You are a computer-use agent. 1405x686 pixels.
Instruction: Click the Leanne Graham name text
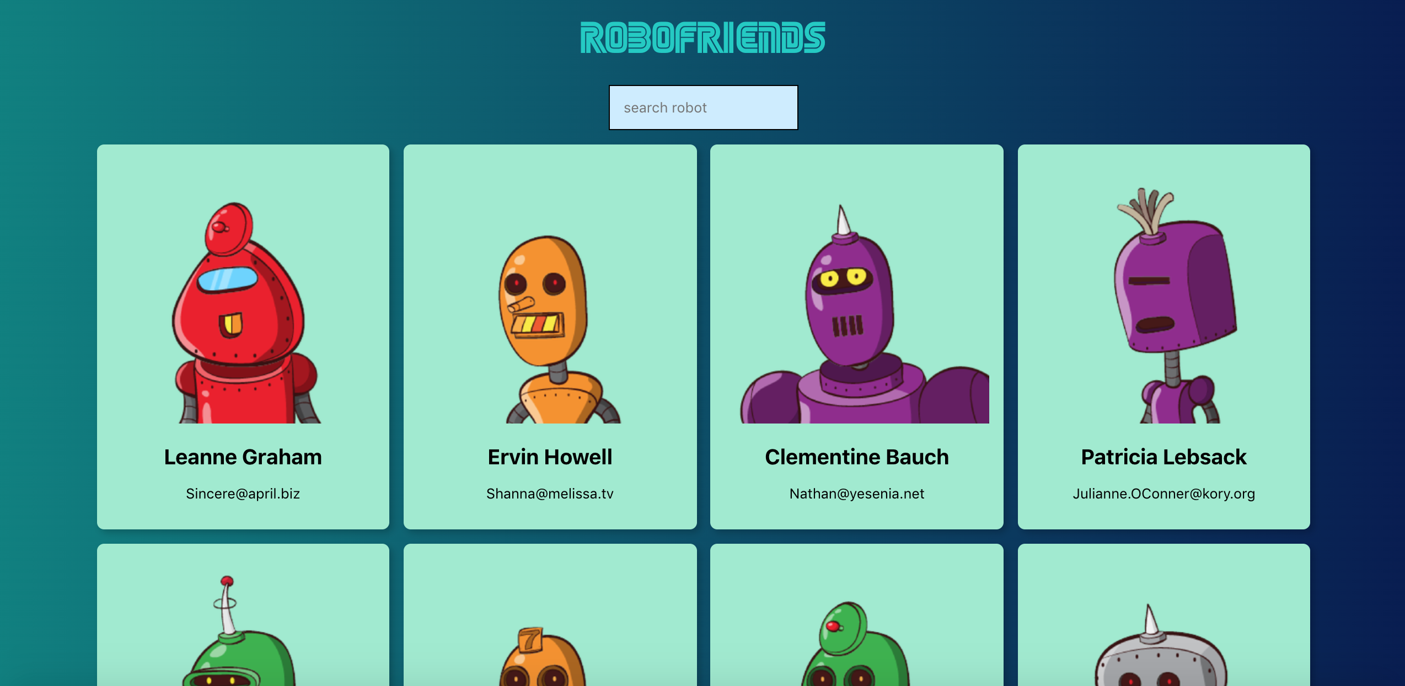(x=243, y=457)
